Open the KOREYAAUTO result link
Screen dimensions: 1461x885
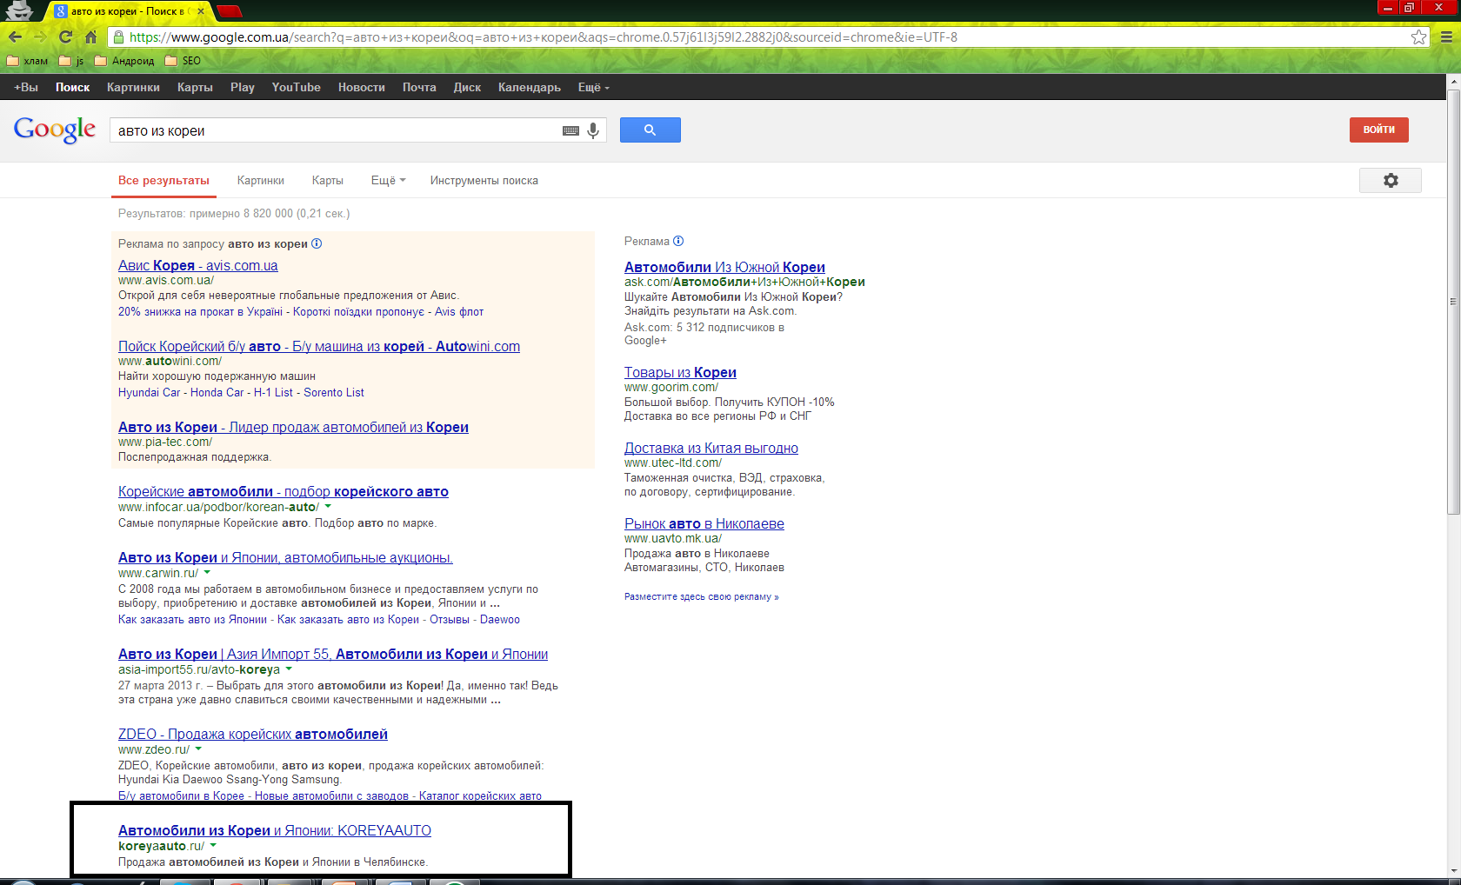coord(275,830)
